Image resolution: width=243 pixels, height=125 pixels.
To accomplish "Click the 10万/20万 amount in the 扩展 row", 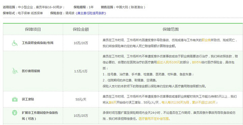I will (x=81, y=116).
